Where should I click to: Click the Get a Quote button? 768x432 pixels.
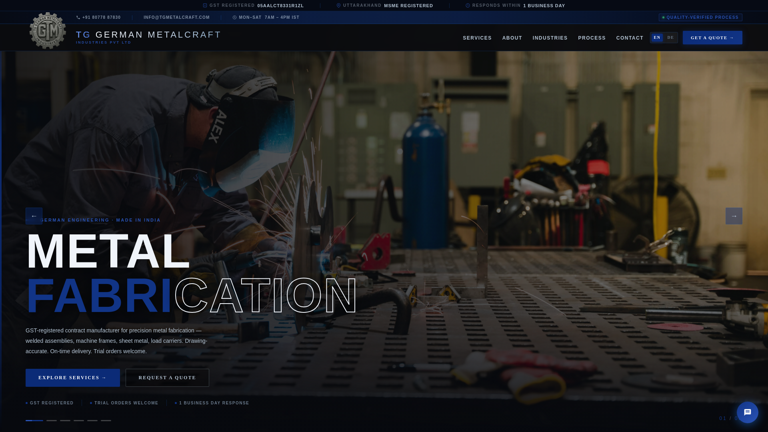pyautogui.click(x=712, y=38)
